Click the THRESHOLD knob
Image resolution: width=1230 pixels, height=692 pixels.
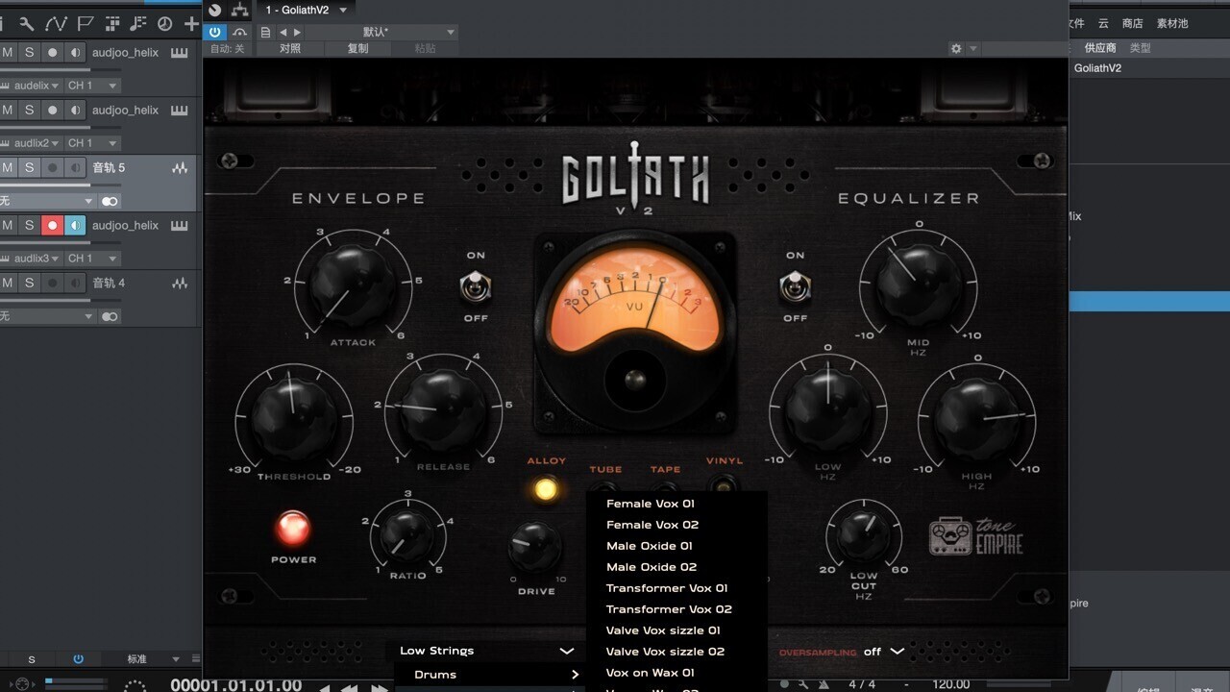click(293, 417)
